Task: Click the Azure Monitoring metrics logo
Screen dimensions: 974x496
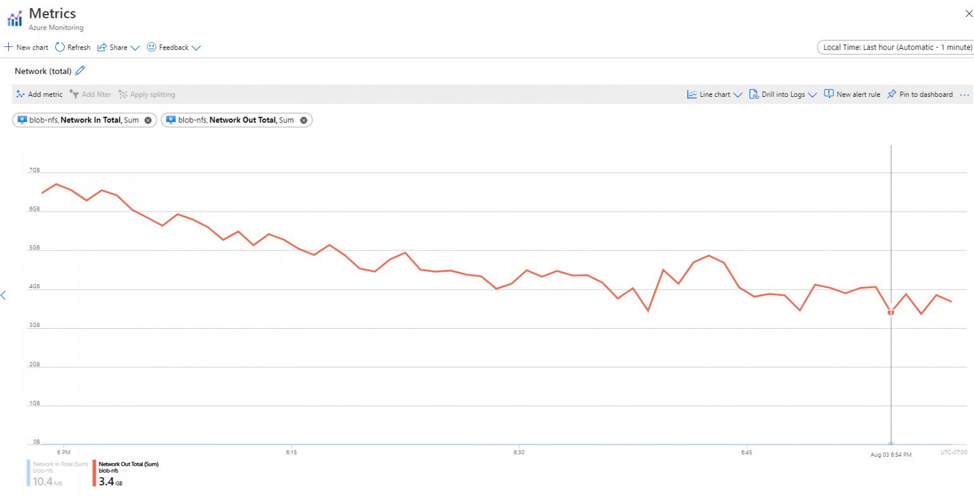Action: click(x=14, y=18)
